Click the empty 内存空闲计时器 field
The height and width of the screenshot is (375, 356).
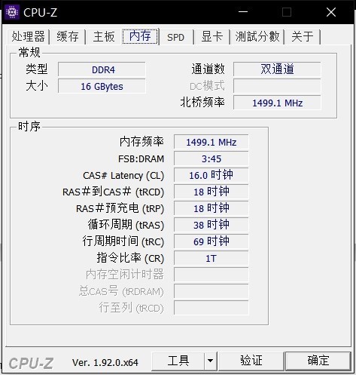(211, 275)
